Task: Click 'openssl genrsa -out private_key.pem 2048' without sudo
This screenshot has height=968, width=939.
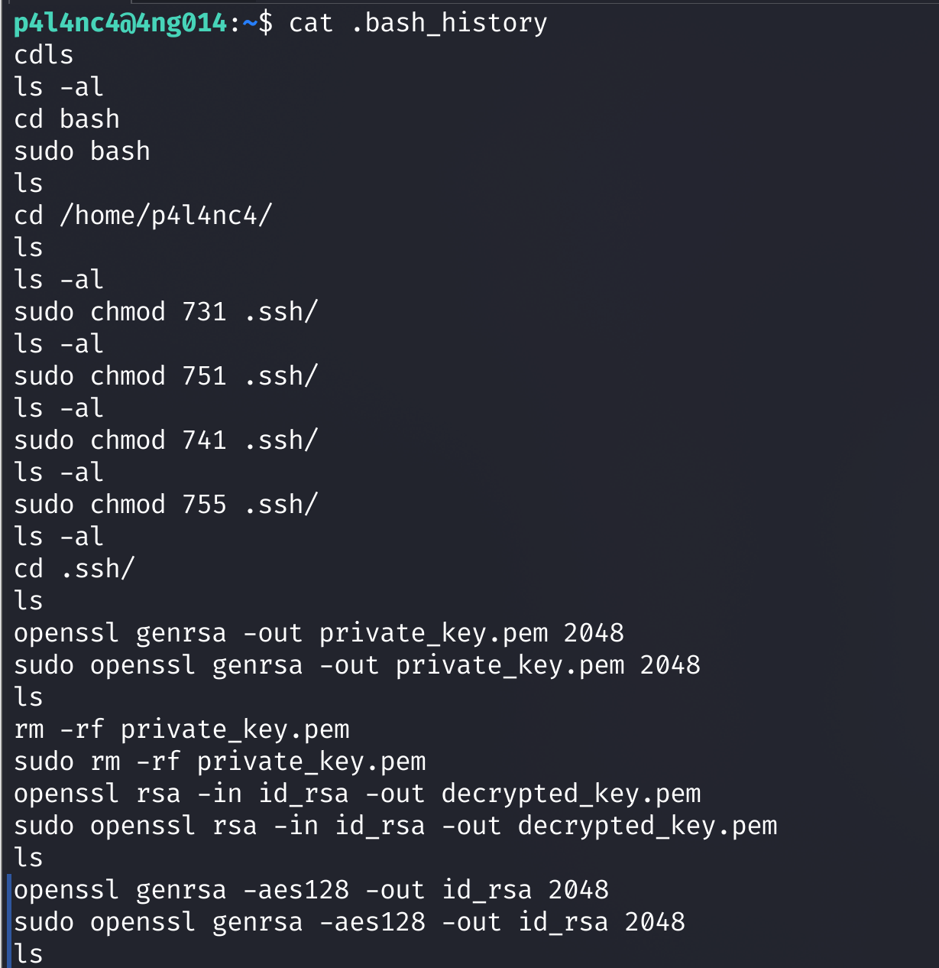Action: click(319, 633)
